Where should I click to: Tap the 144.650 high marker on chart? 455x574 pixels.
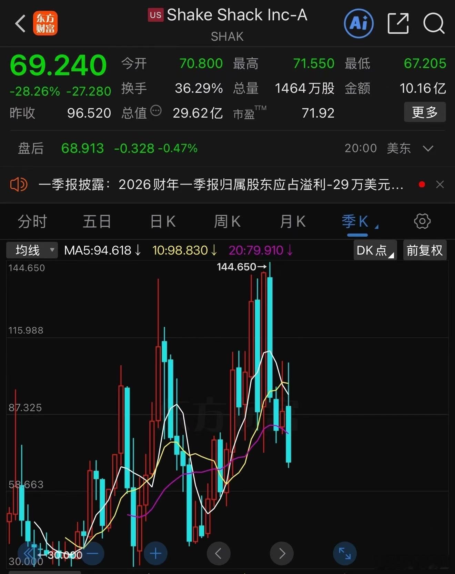[242, 267]
